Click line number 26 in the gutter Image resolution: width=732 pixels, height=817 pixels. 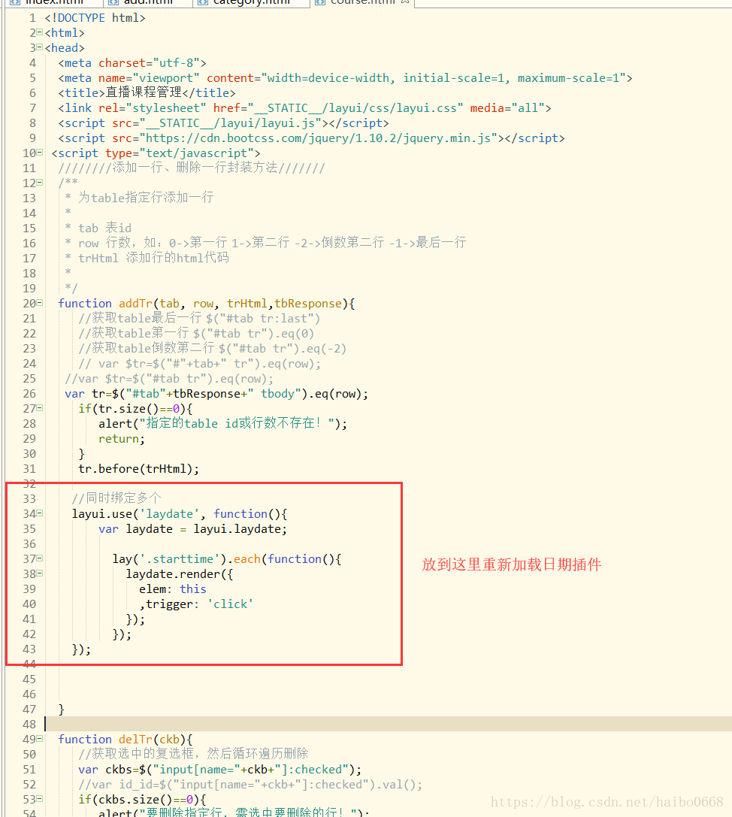click(30, 394)
